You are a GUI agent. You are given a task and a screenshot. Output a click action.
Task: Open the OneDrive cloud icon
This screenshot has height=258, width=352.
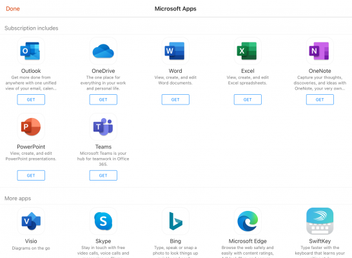click(103, 51)
